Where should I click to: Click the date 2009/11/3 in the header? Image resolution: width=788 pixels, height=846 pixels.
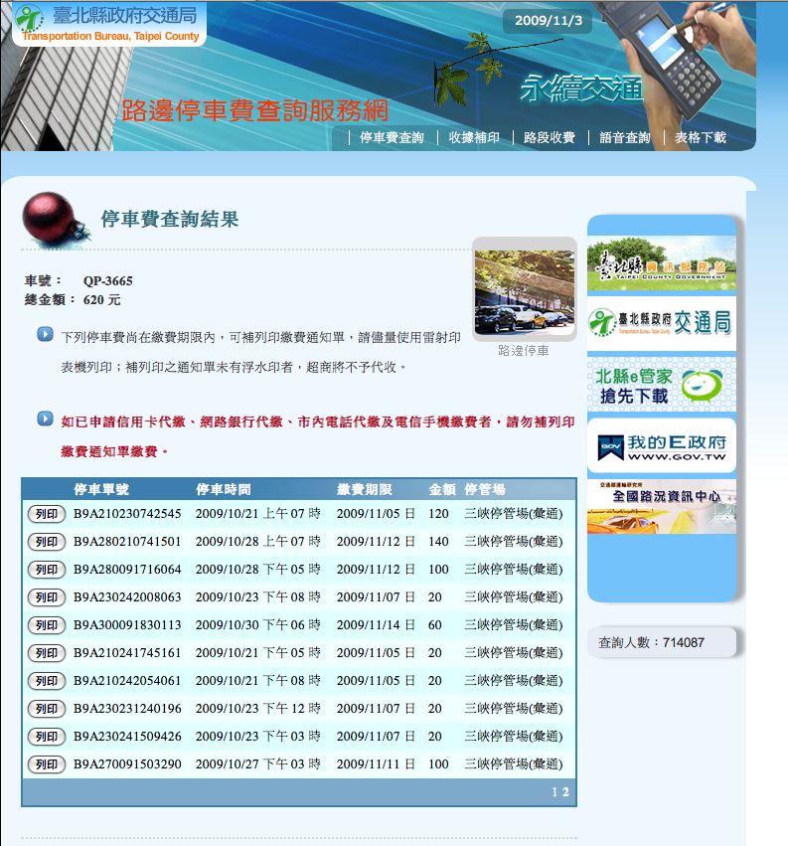tap(548, 21)
